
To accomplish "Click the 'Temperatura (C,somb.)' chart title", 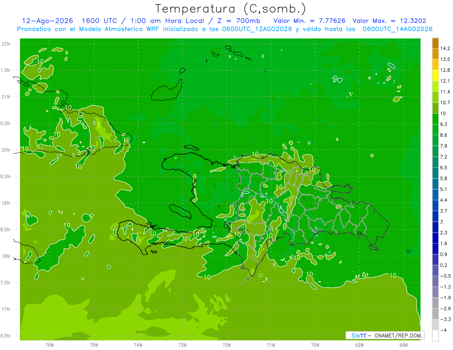I will pyautogui.click(x=231, y=8).
